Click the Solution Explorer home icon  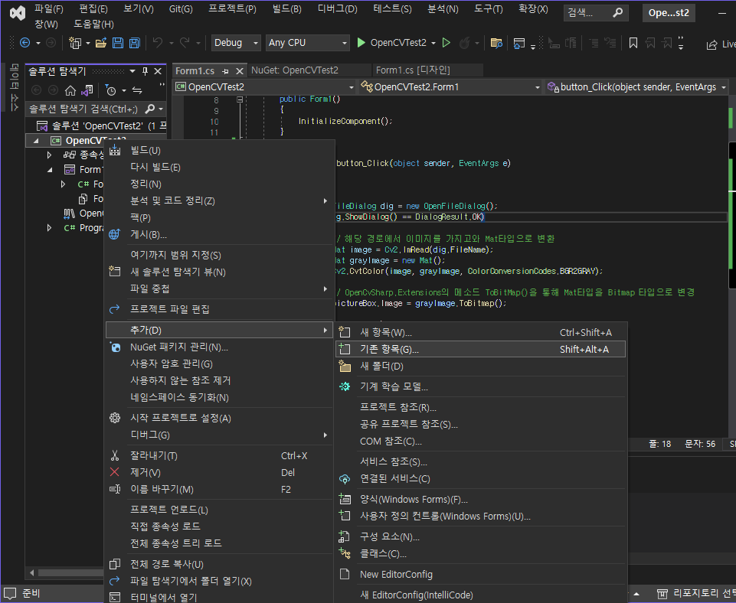tap(70, 90)
